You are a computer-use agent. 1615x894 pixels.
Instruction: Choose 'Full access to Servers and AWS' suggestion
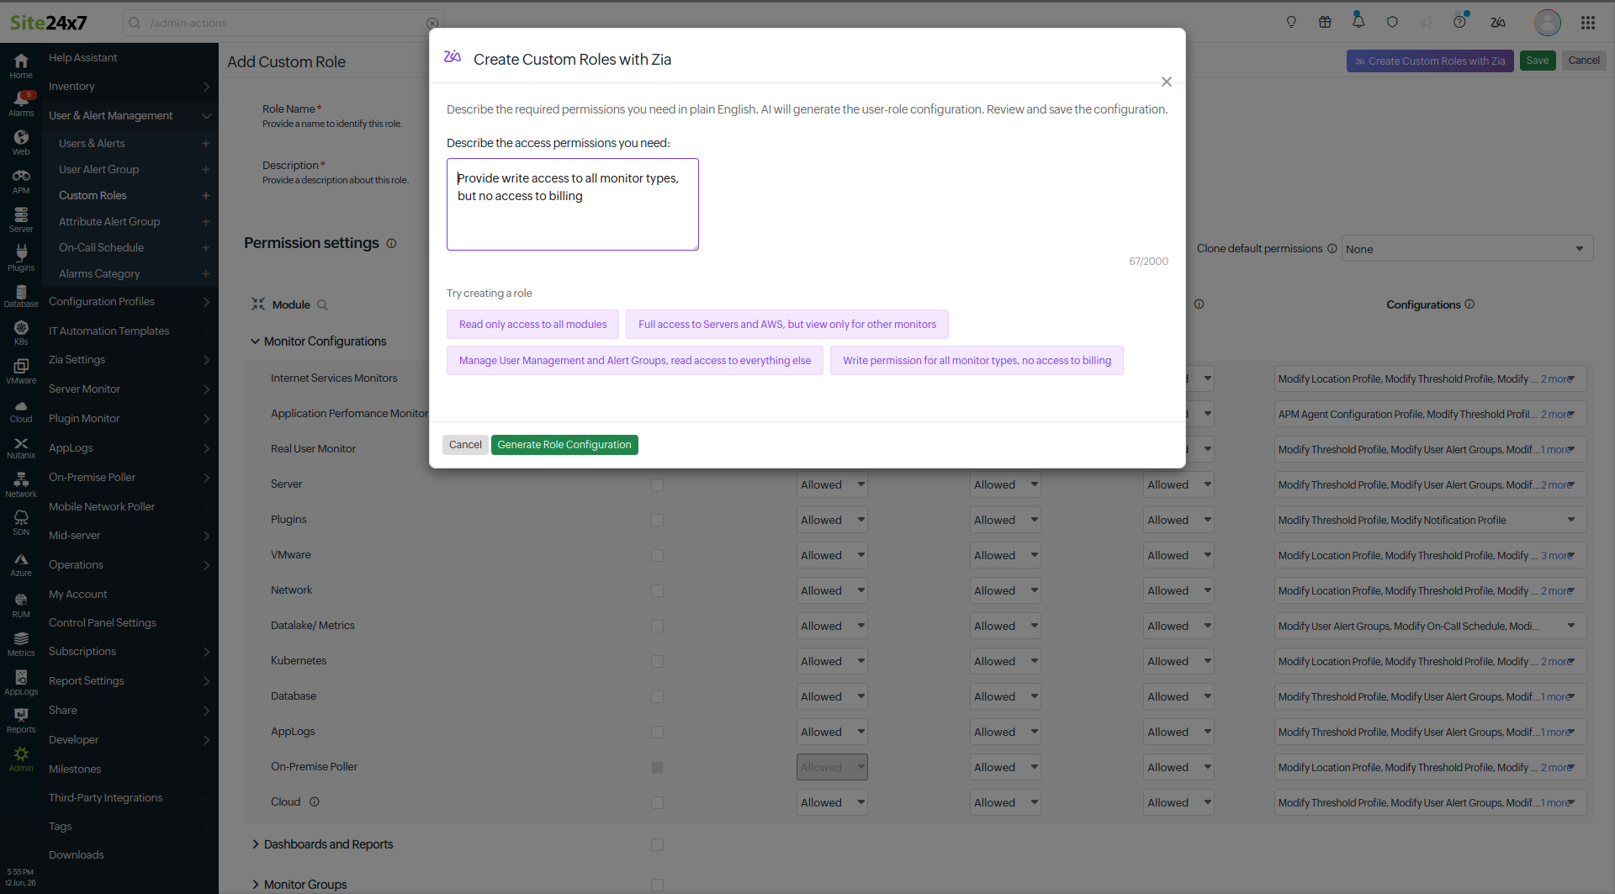coord(787,325)
